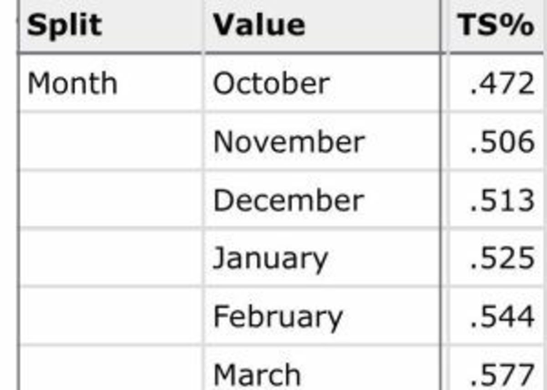Screen dimensions: 547x390
Task: Click the .472 TS% value
Action: [502, 84]
